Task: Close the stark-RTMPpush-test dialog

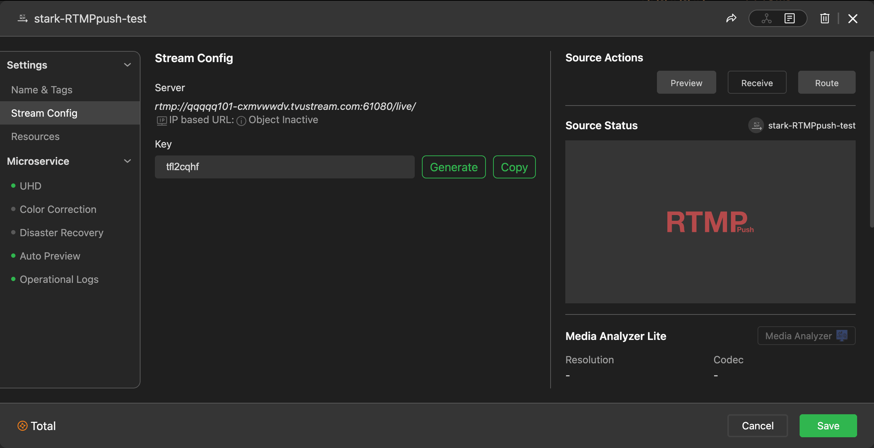Action: tap(853, 19)
